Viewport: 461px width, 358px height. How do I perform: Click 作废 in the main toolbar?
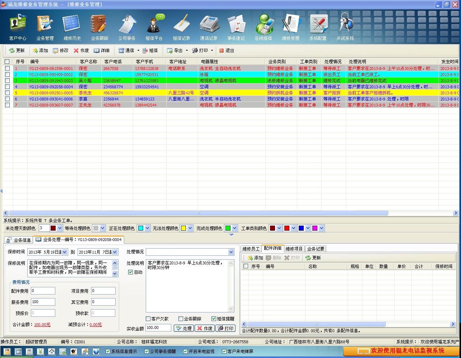(81, 51)
